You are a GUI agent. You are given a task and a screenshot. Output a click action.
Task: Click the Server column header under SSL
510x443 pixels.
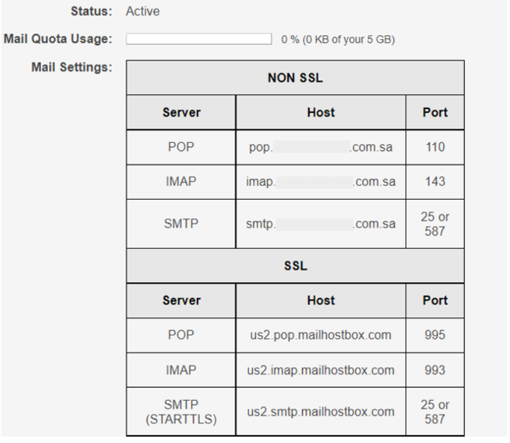[x=181, y=300]
